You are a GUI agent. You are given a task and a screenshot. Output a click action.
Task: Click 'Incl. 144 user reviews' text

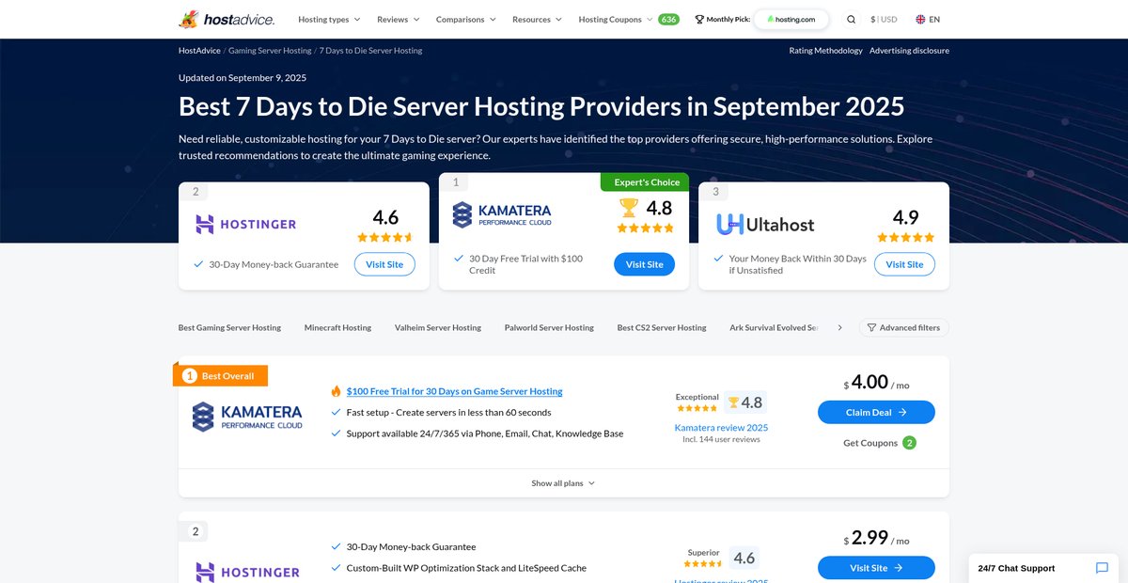721,440
